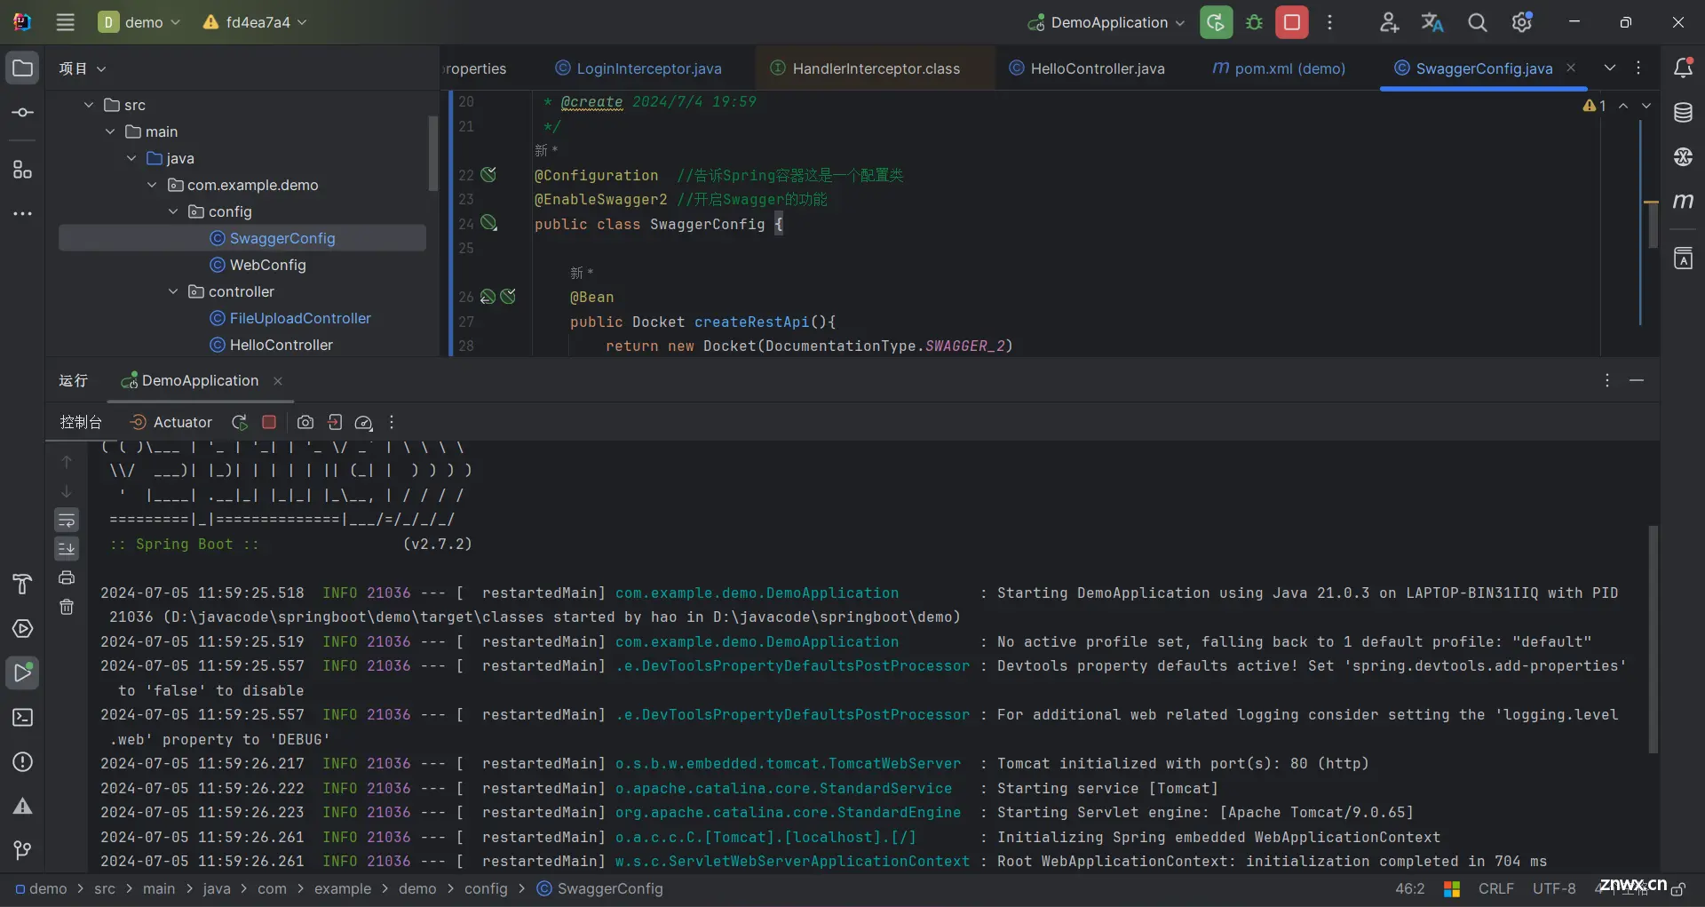Open the fd4ea7a4 VCS branch dropdown
This screenshot has height=907, width=1705.
(x=256, y=22)
